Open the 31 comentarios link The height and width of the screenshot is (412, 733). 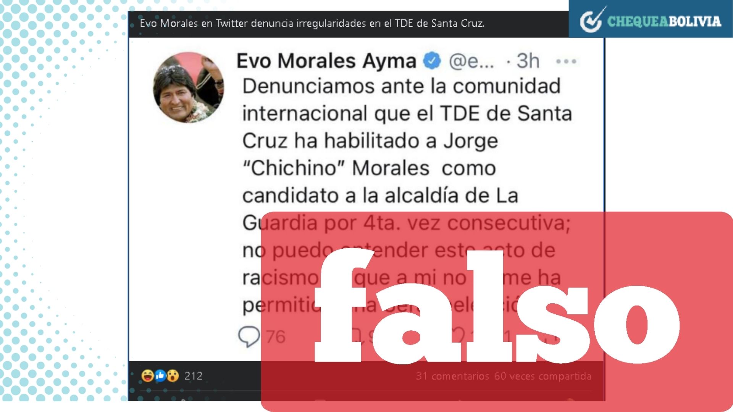pyautogui.click(x=452, y=376)
